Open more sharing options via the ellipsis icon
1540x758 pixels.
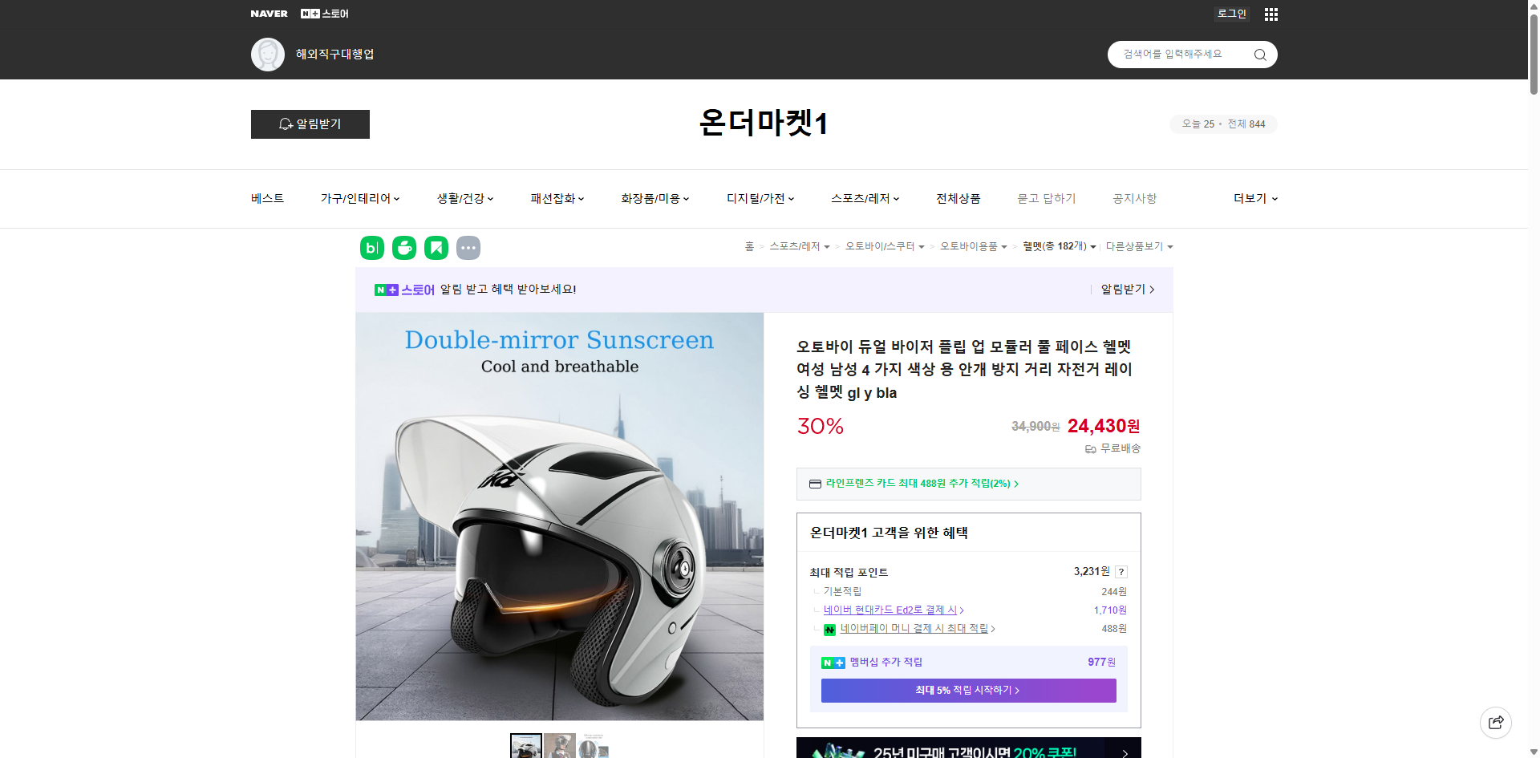[x=468, y=248]
